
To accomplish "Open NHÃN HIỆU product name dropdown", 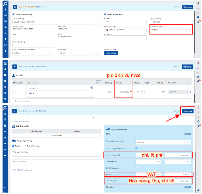I will [88, 88].
